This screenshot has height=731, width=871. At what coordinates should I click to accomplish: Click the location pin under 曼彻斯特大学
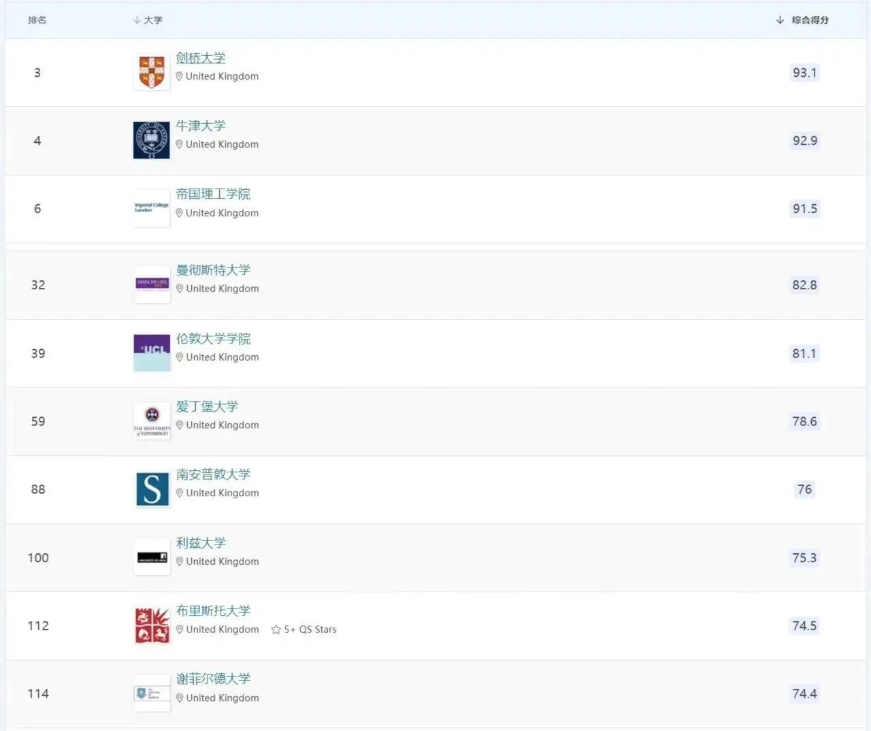click(x=180, y=289)
